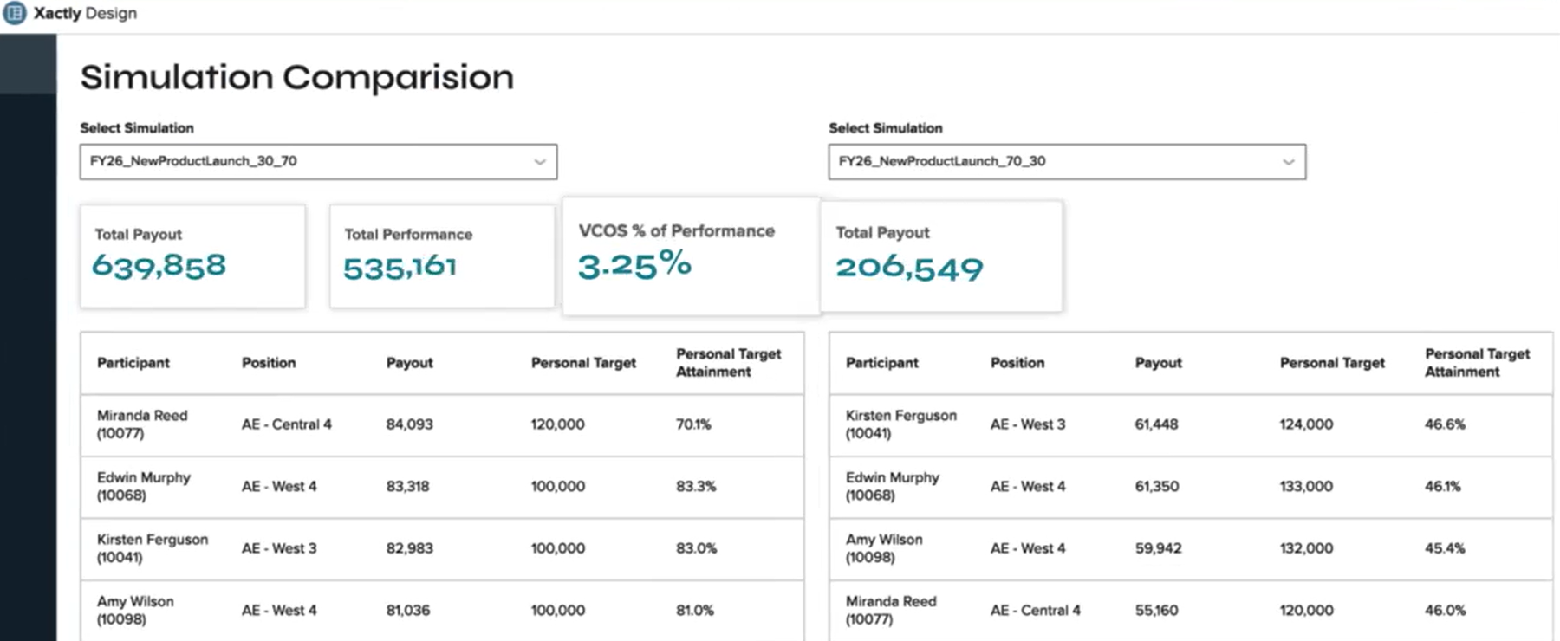This screenshot has width=1560, height=641.
Task: Select Edwin Murphy (10068) in right table
Action: tap(893, 486)
